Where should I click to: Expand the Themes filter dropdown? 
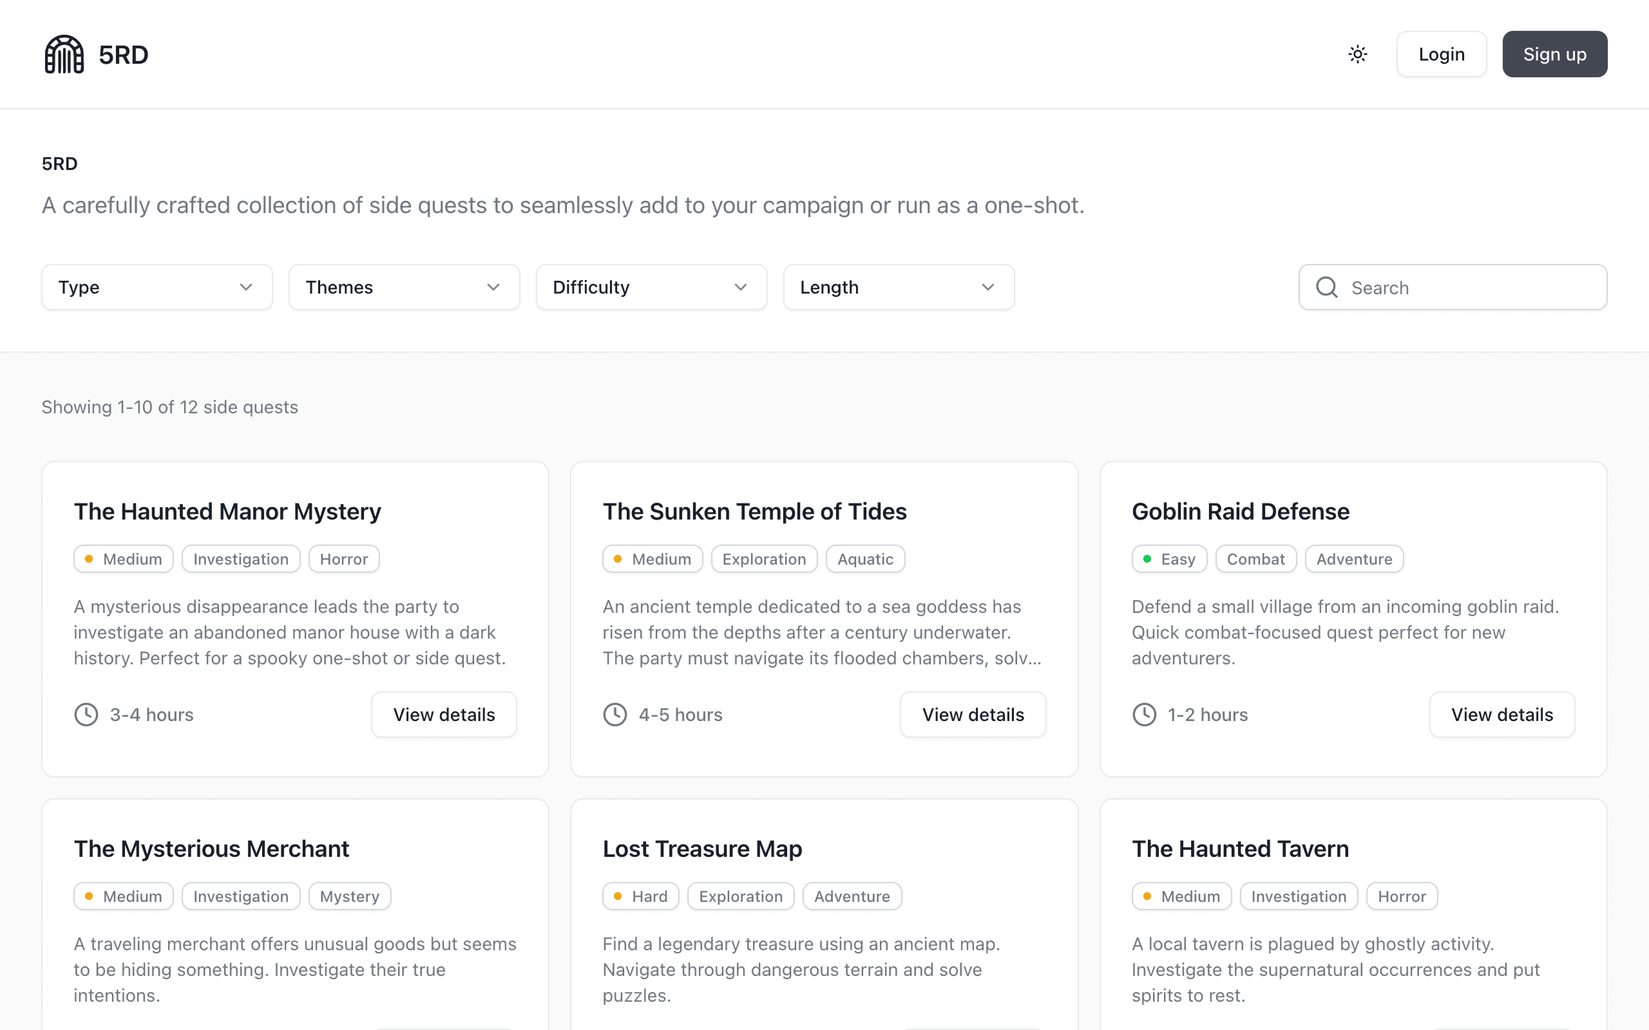[404, 288]
